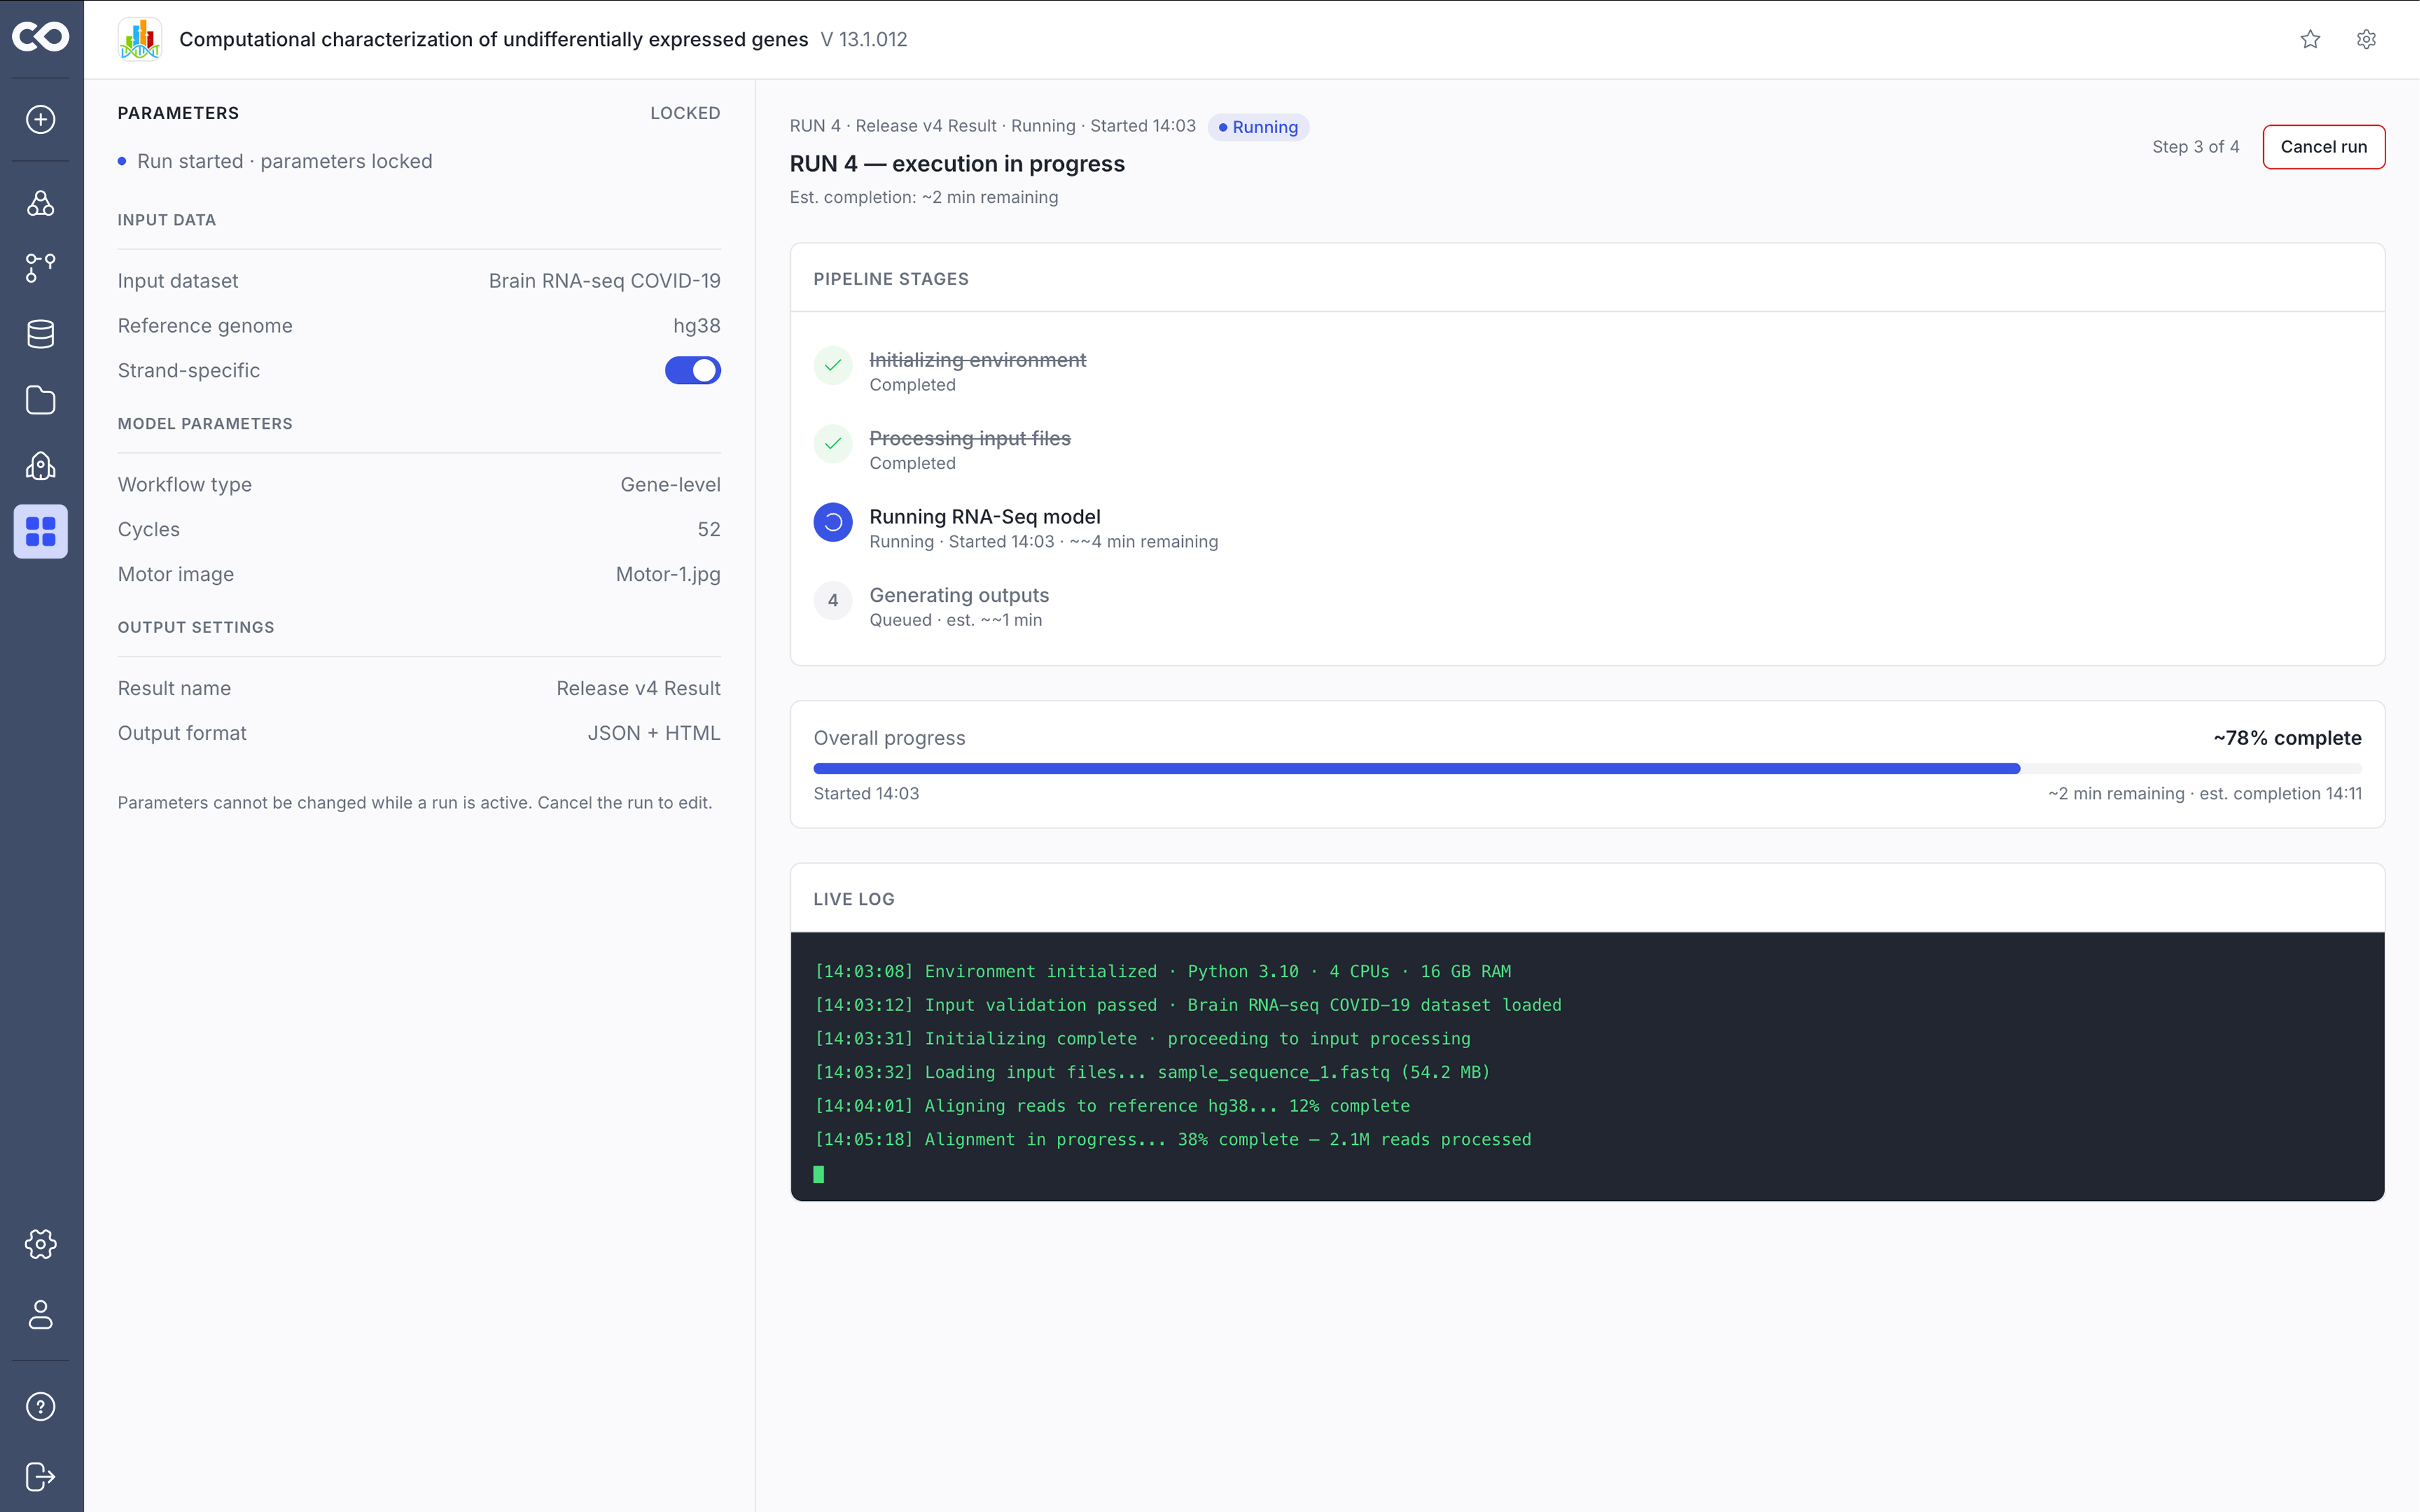Click the Initializing complete log line
The image size is (2420, 1512).
point(1143,1039)
